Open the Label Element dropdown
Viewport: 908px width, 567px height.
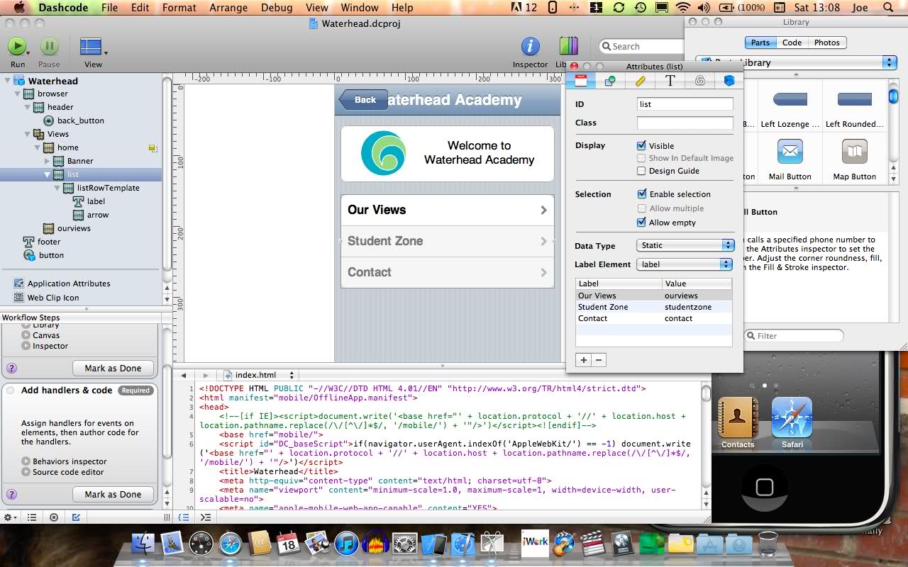pyautogui.click(x=685, y=264)
